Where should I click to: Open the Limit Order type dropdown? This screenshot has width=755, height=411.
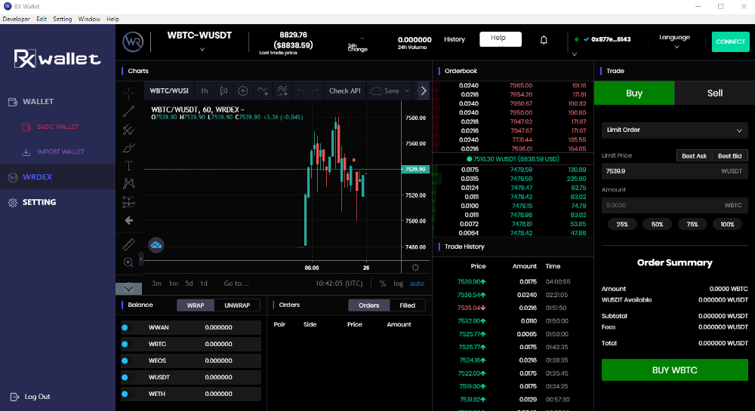pos(674,130)
